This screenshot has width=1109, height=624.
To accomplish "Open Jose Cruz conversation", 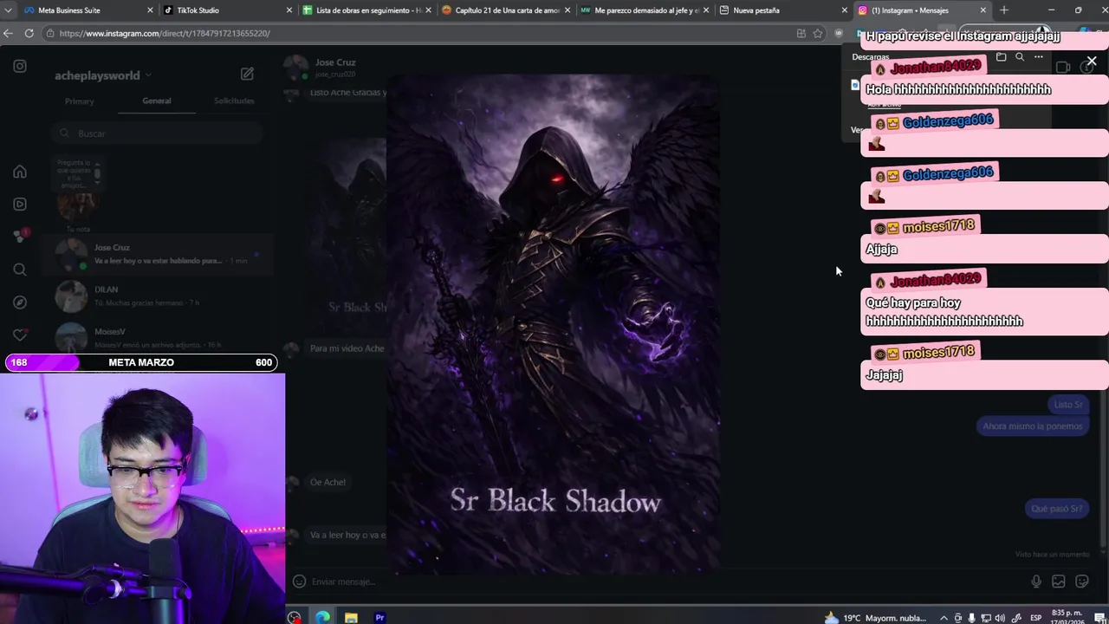I will click(x=156, y=254).
